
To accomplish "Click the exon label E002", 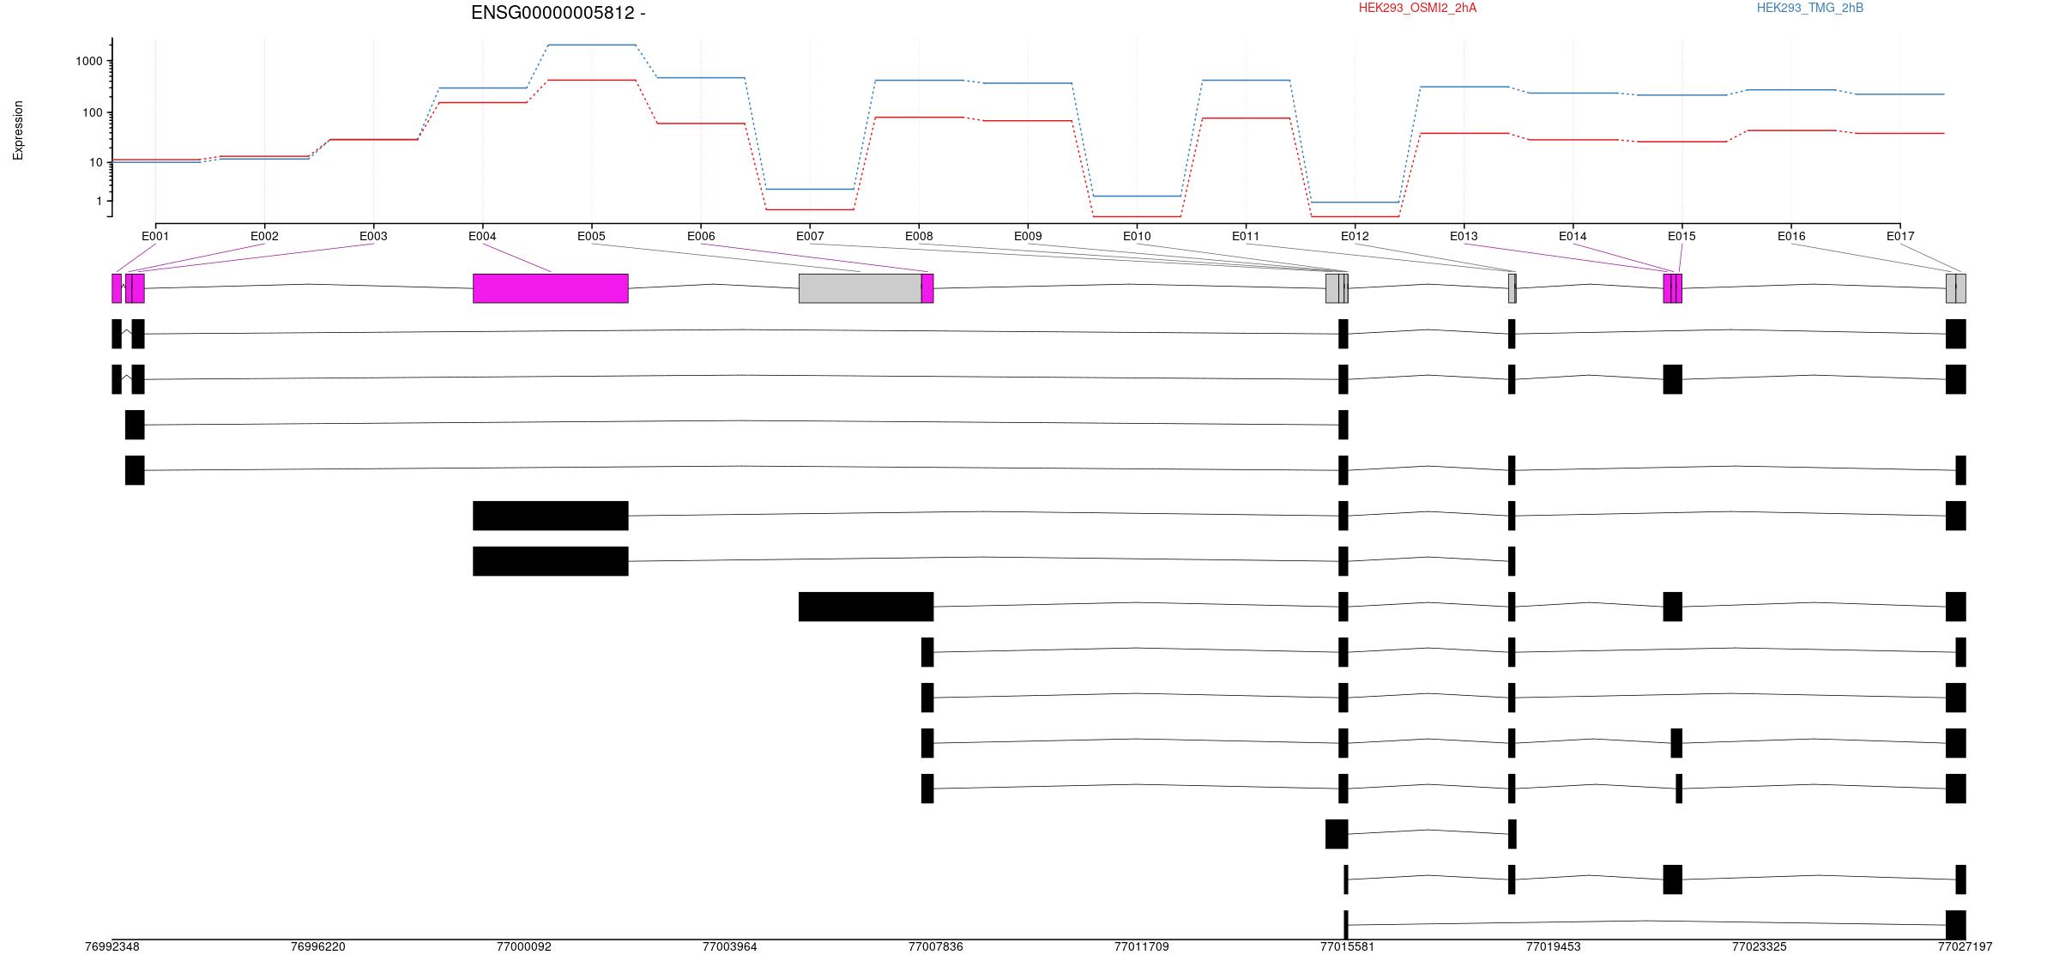I will 264,236.
